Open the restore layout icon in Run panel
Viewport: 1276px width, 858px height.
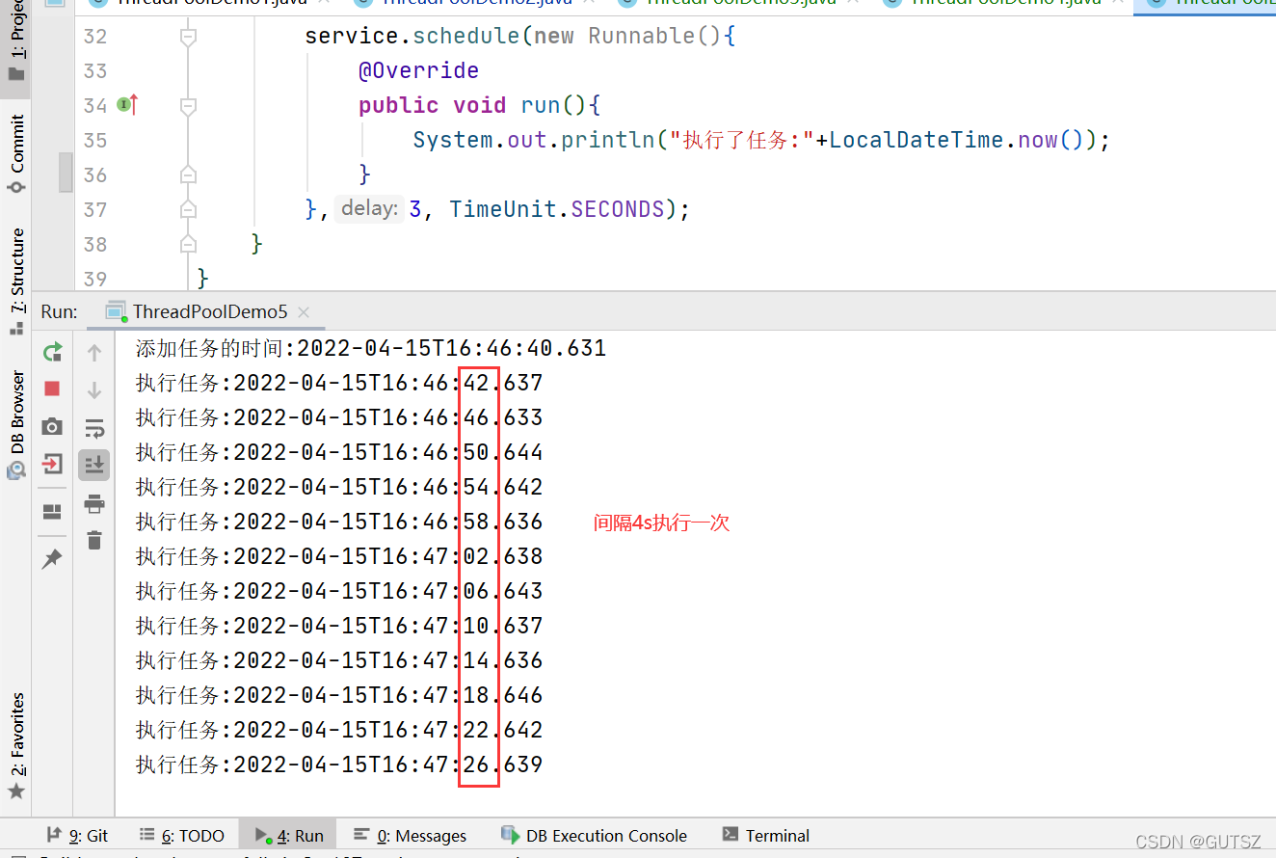point(53,512)
